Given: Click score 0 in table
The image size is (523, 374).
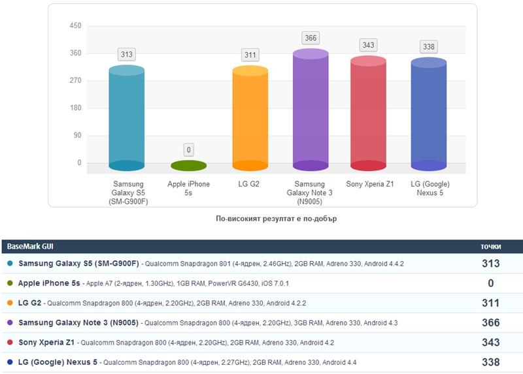Looking at the screenshot, I should point(491,283).
